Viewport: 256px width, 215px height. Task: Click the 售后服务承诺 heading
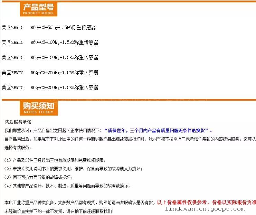coord(18,122)
